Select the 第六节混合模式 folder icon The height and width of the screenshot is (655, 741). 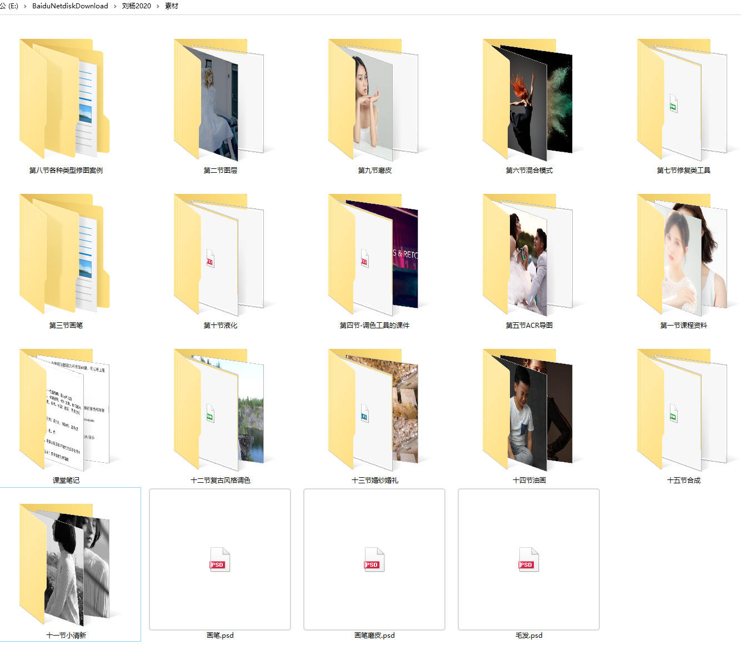(528, 99)
